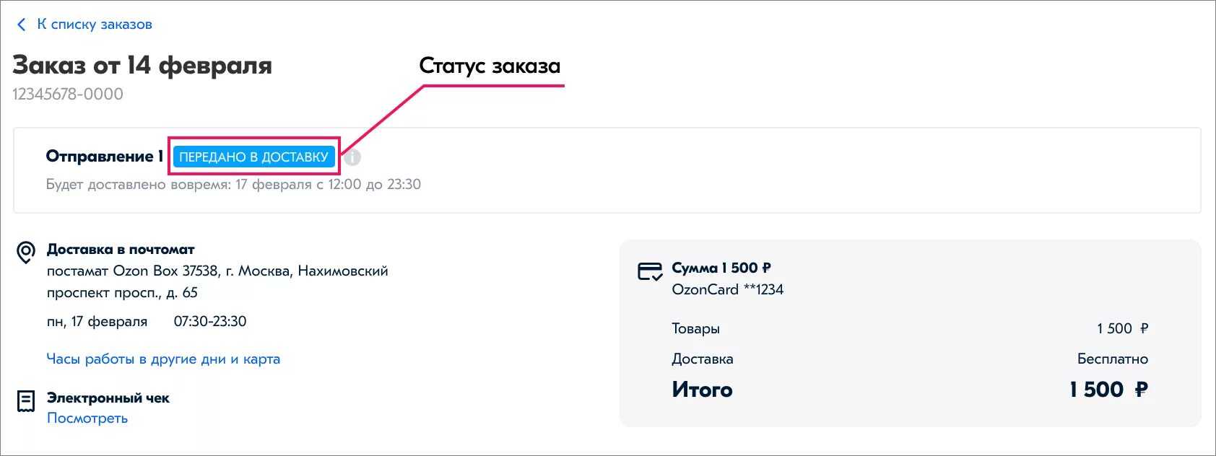1216x456 pixels.
Task: Click the delivery estimate text for 17 февраля
Action: pos(233,184)
